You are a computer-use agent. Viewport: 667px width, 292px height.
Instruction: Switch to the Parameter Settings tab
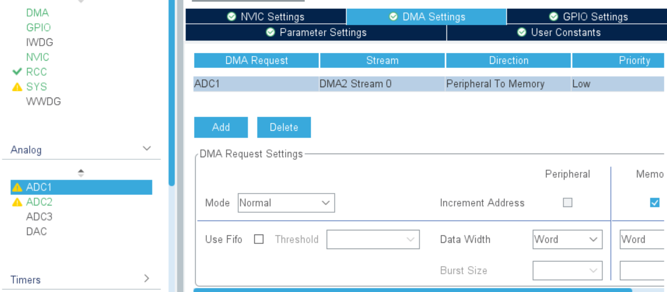316,33
